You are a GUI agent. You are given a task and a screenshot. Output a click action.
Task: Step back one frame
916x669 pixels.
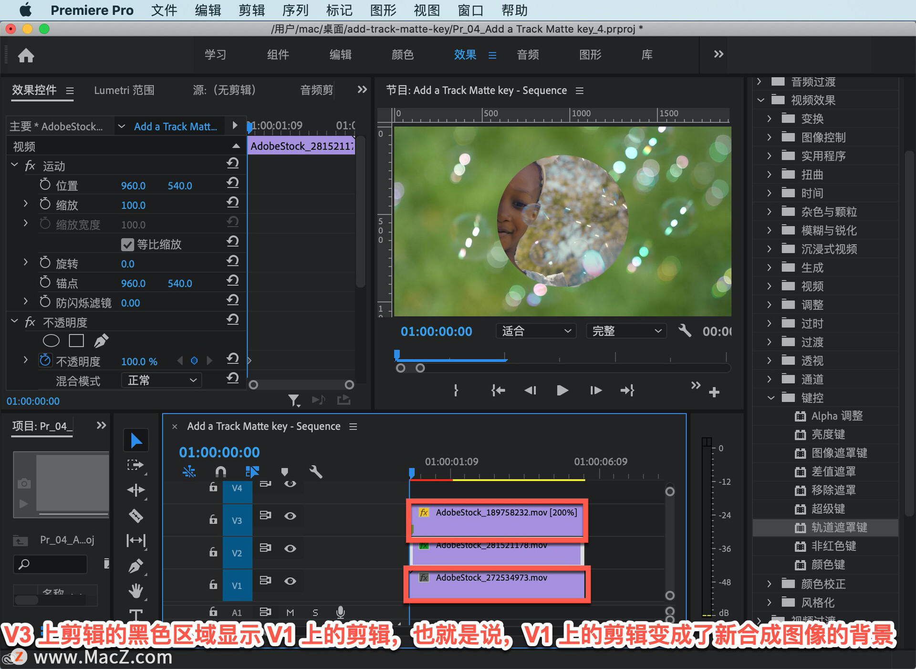click(530, 391)
